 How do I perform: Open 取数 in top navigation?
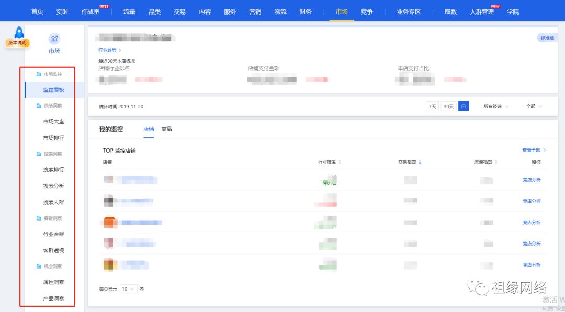point(451,12)
